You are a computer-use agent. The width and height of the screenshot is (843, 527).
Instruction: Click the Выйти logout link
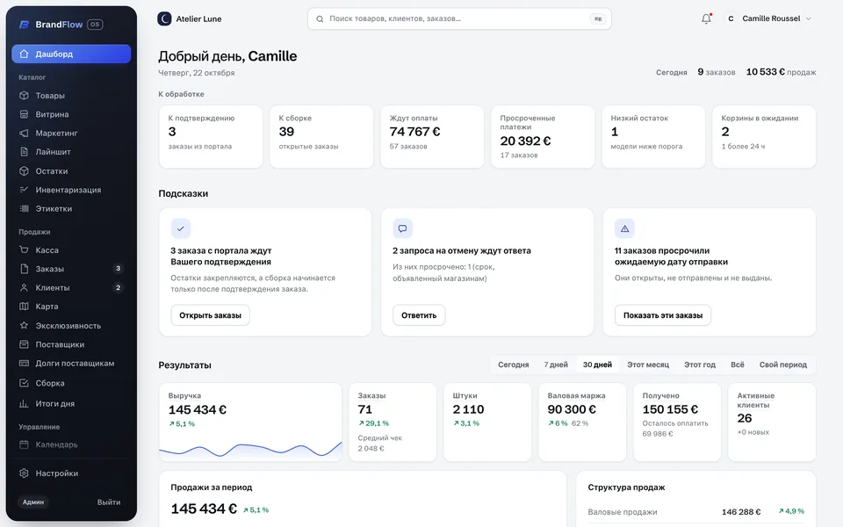109,502
